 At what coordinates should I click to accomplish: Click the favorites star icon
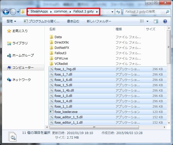pos(9,31)
